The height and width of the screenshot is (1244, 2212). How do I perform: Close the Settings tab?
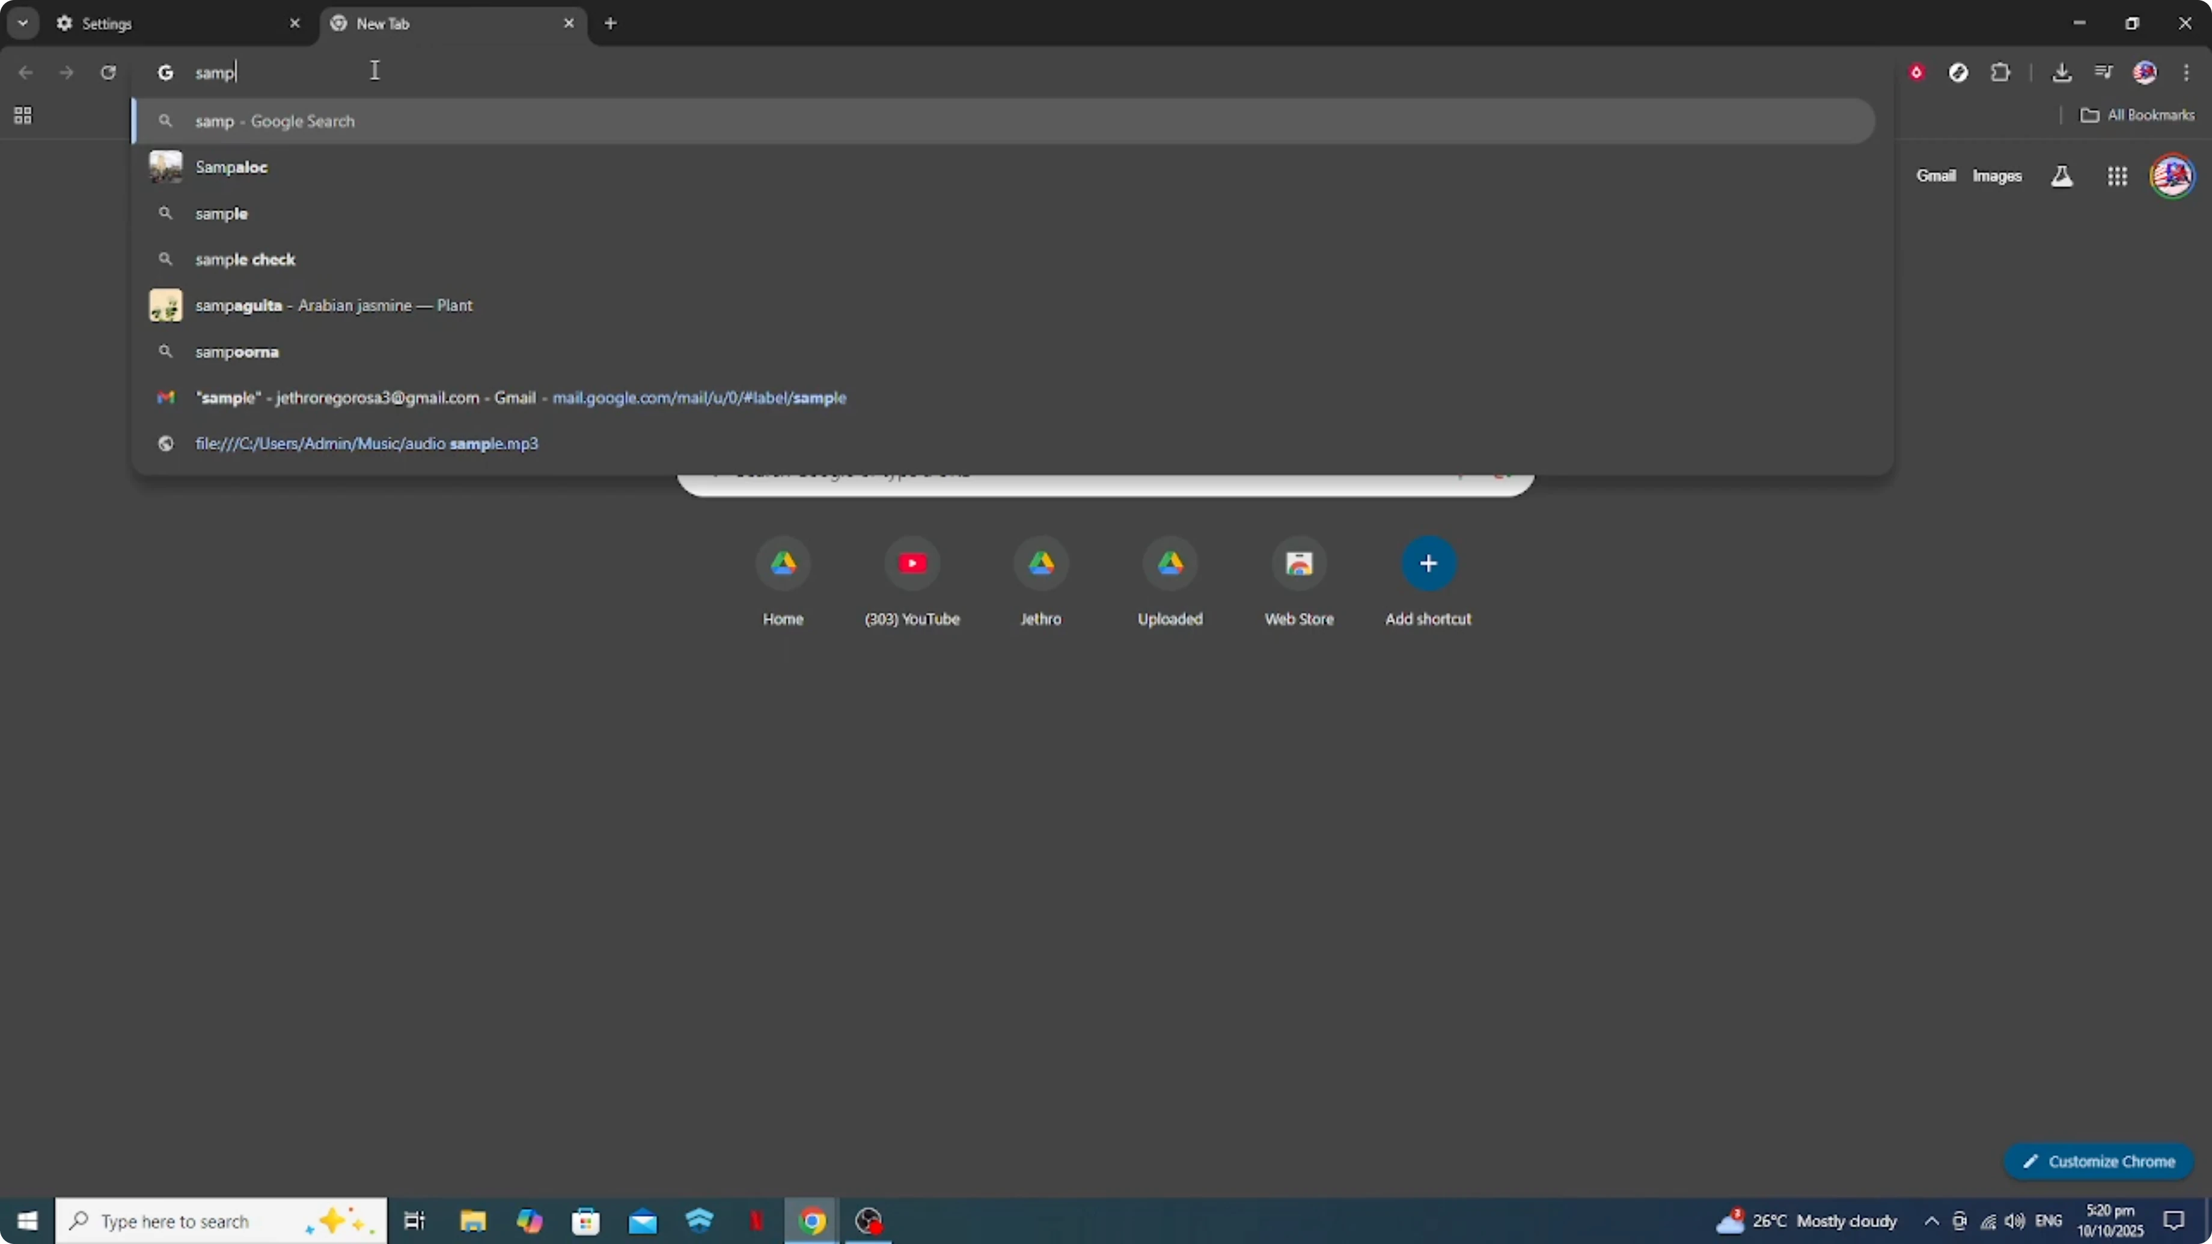(295, 23)
